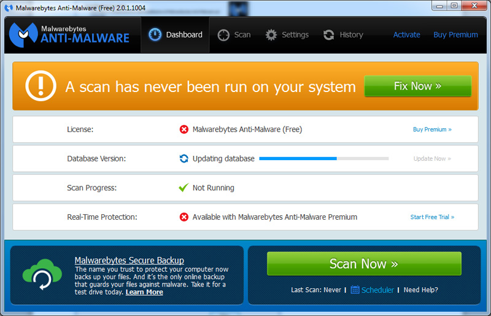The width and height of the screenshot is (491, 316).
Task: Maximize the Malwarebytes window
Action: 454,6
